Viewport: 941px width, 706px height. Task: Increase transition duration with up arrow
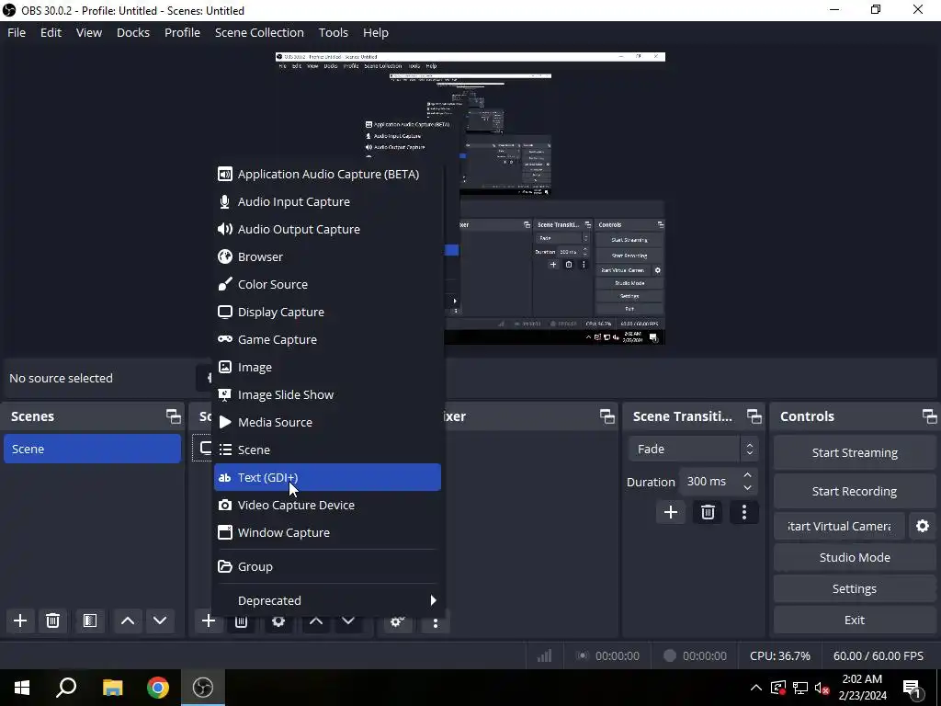[747, 475]
